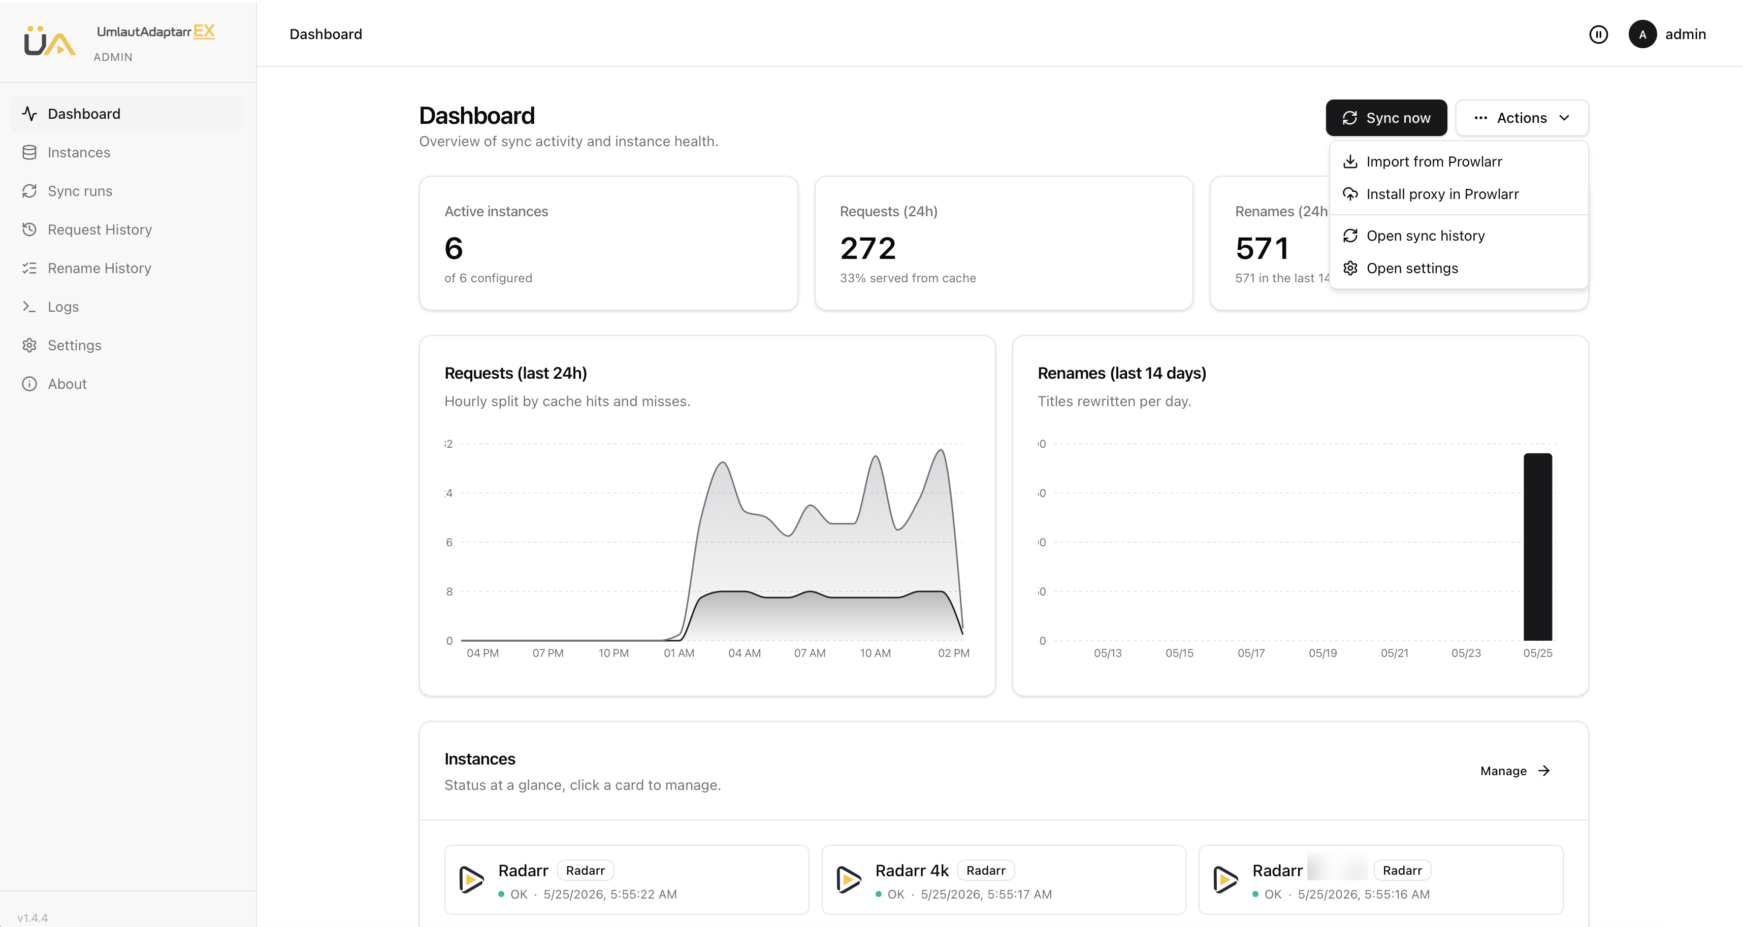
Task: Open the Radarr 4k instance card
Action: click(1004, 880)
